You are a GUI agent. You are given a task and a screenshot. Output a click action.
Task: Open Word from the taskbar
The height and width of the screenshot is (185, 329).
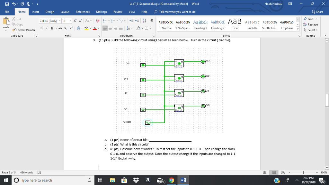coord(183,180)
